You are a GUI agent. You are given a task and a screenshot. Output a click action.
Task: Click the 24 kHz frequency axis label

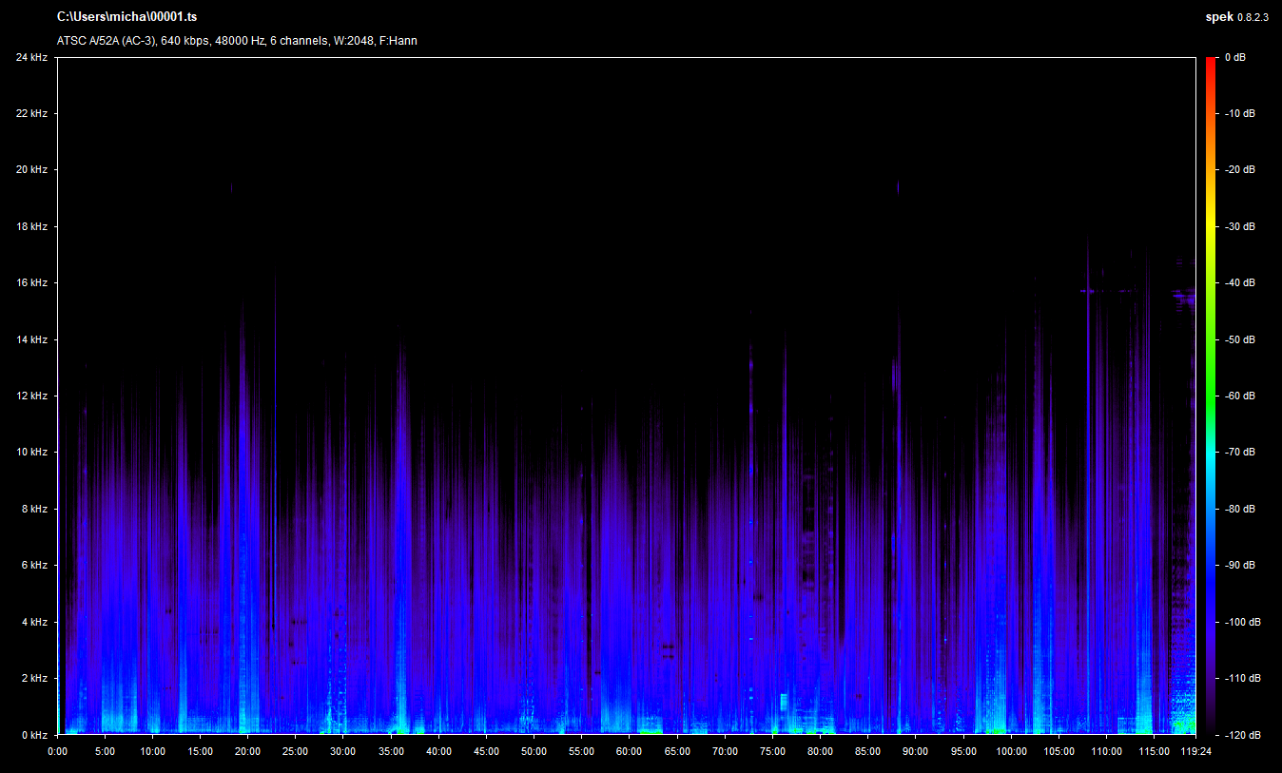[x=31, y=57]
